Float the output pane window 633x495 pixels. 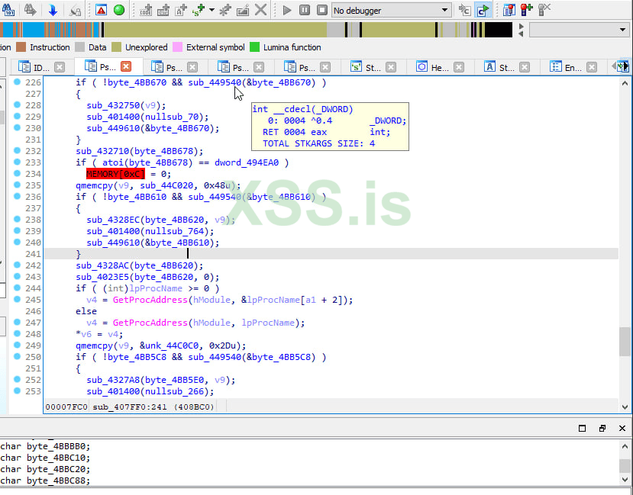[x=602, y=428]
